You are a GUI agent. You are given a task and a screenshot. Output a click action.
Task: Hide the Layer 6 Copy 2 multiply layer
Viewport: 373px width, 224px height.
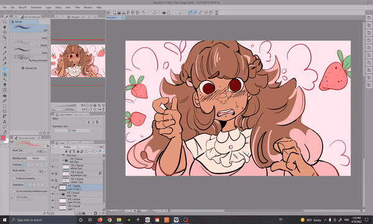pos(53,187)
